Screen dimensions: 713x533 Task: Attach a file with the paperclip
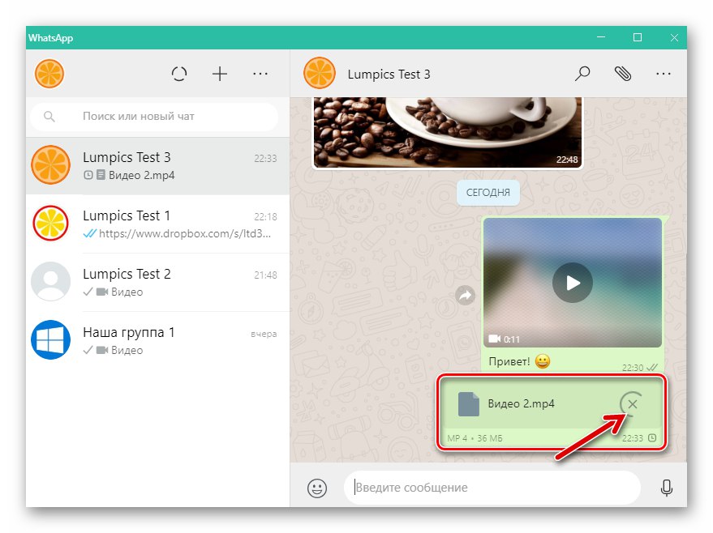click(x=622, y=74)
